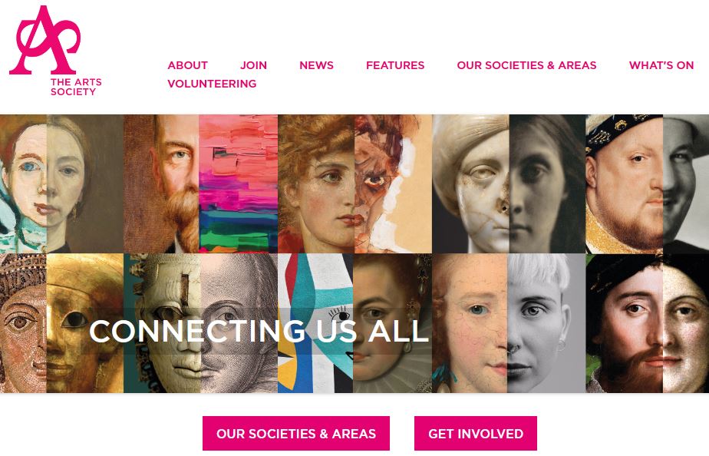This screenshot has height=456, width=709.
Task: Select the grayscale short white-haired person tile
Action: (546, 323)
